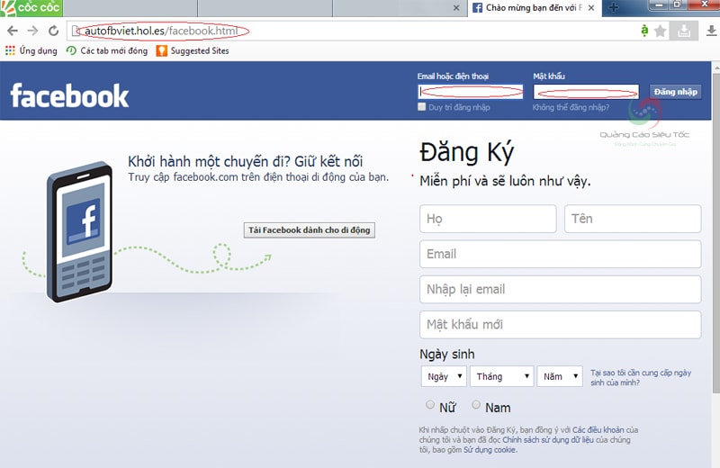This screenshot has height=468, width=720.
Task: Open the Sử dụng cookie link
Action: (490, 450)
